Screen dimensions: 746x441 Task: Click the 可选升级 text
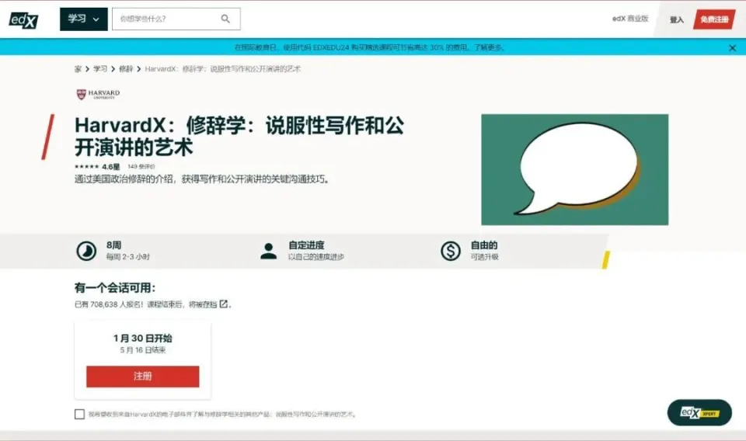[484, 257]
